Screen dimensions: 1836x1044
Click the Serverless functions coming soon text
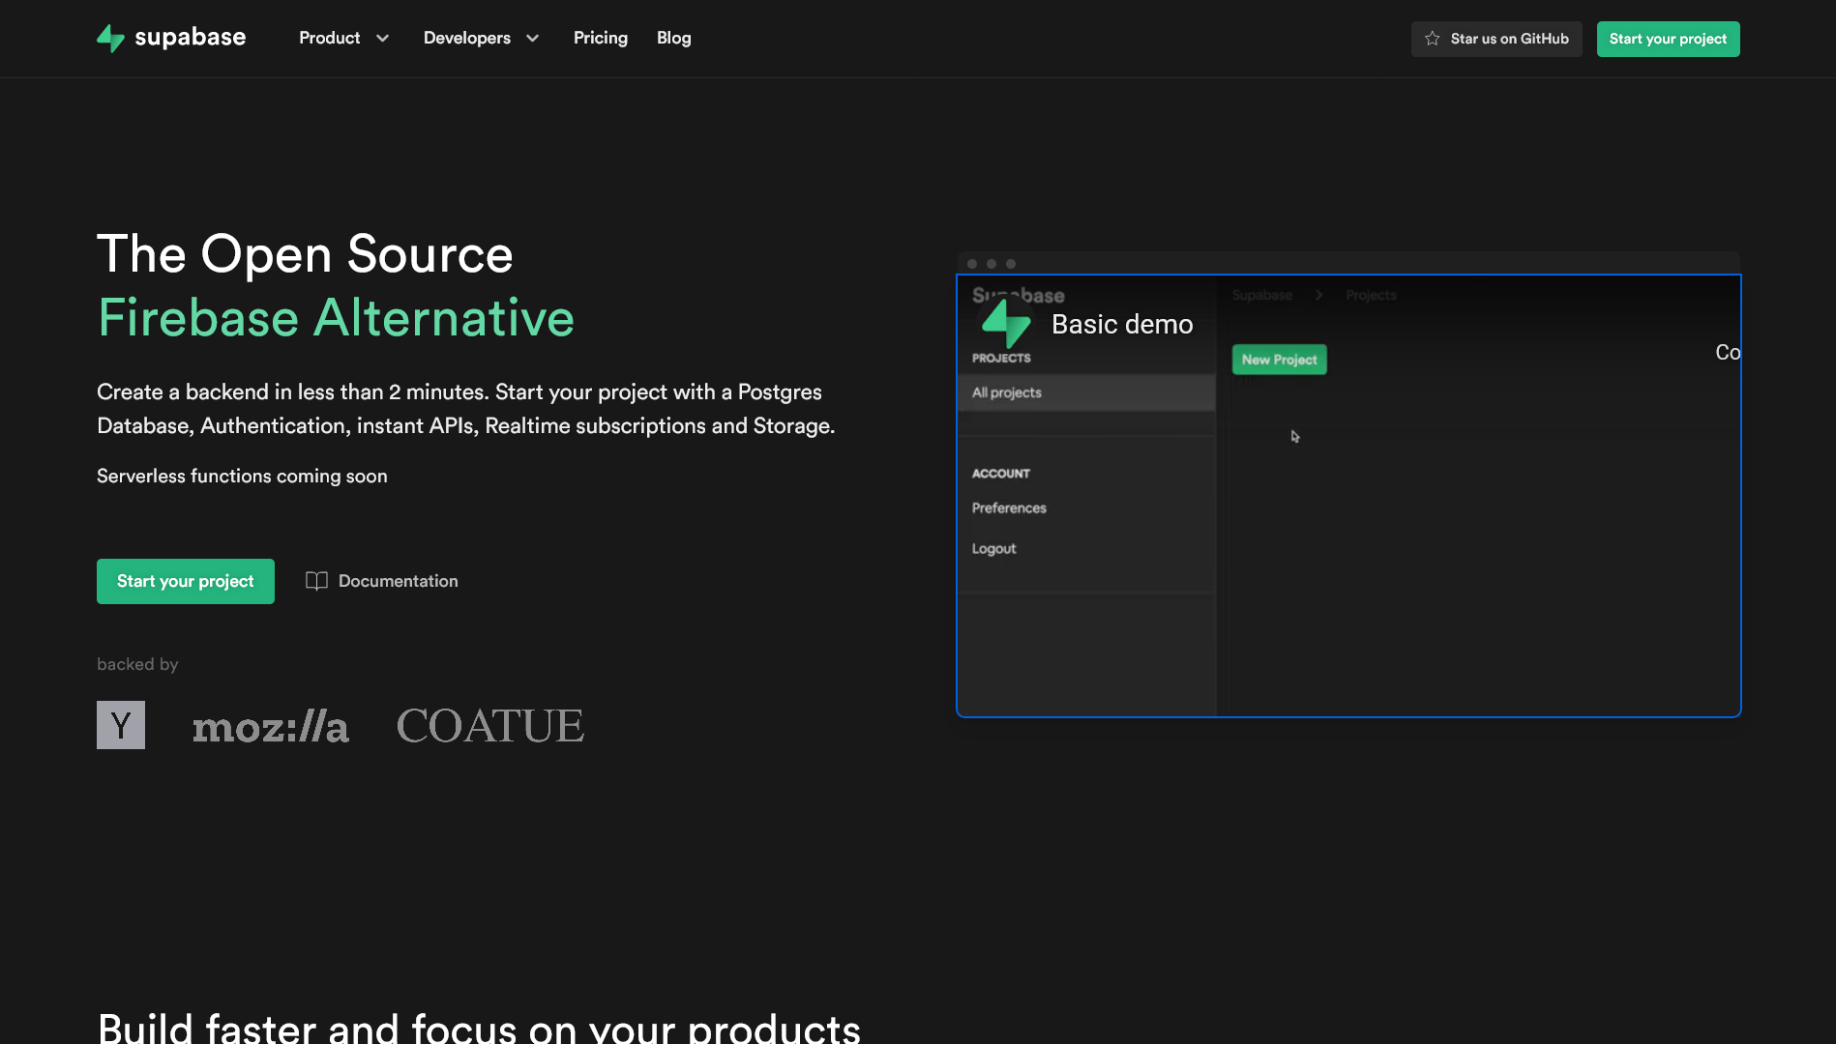coord(242,476)
